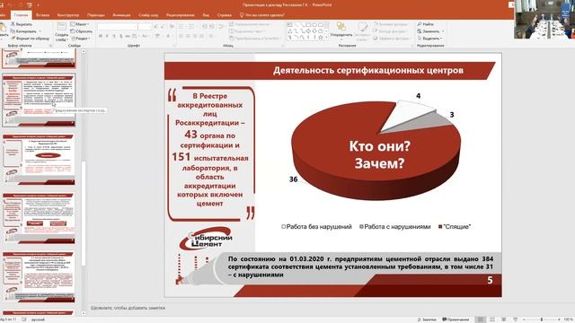Viewport: 575px width, 323px height.
Task: Toggle the Notes (Заметки) status bar button
Action: tap(427, 319)
